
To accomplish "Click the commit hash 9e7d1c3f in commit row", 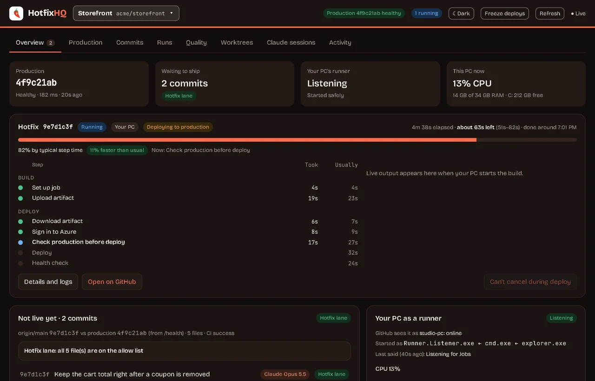I will click(x=34, y=374).
